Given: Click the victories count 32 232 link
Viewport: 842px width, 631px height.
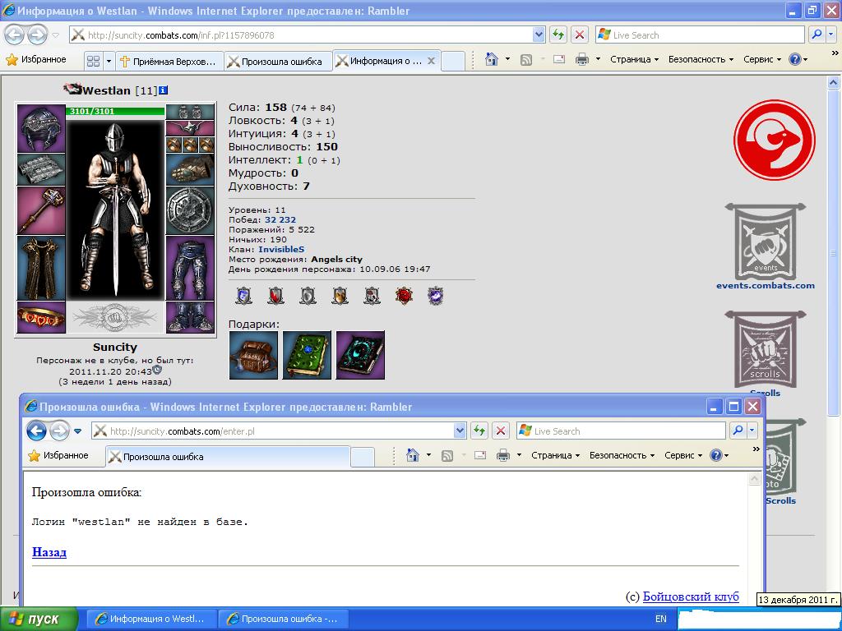Looking at the screenshot, I should point(280,219).
